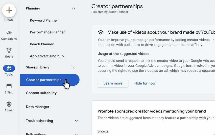
Task: Click Hide for now link
Action: [145, 83]
